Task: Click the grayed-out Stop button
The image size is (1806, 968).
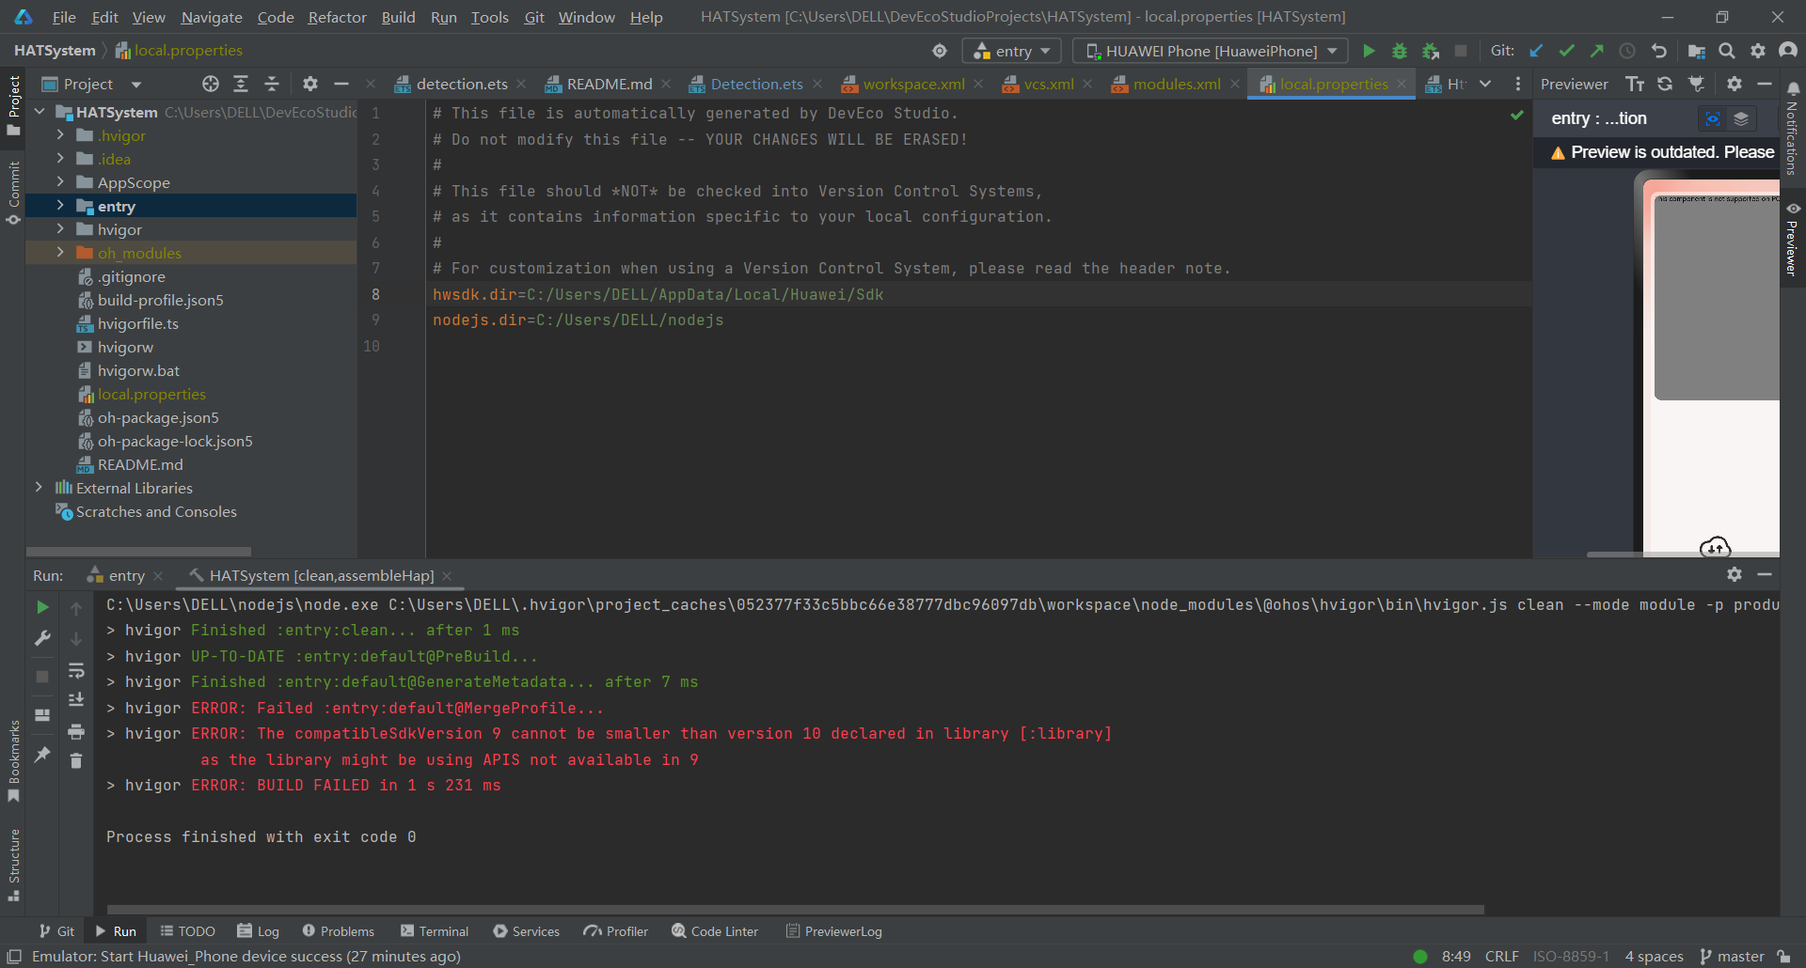Action: pos(1461,51)
